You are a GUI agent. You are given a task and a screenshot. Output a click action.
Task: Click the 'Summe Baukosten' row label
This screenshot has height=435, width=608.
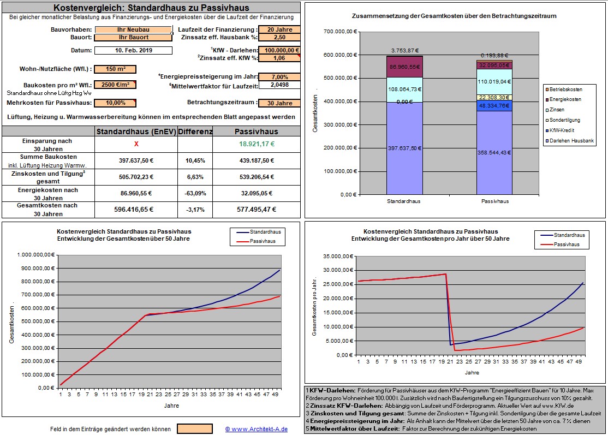tap(49, 157)
